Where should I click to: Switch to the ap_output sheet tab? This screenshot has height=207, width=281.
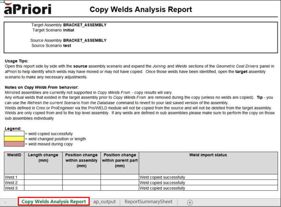(104, 202)
